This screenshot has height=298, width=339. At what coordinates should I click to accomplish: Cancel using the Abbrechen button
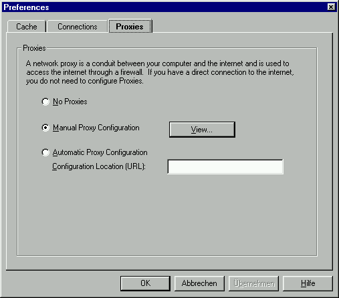pyautogui.click(x=199, y=283)
